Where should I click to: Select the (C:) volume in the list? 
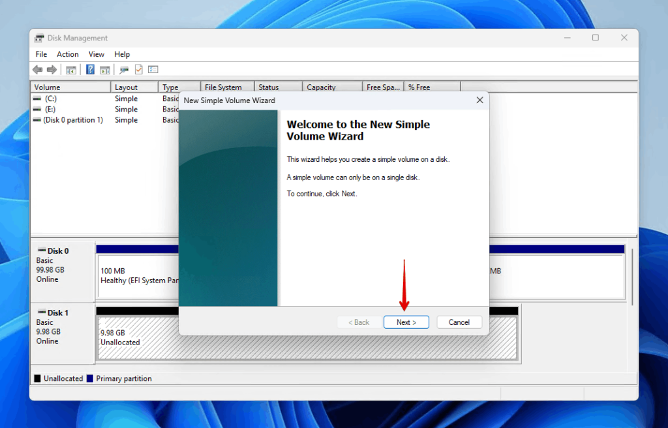point(52,99)
